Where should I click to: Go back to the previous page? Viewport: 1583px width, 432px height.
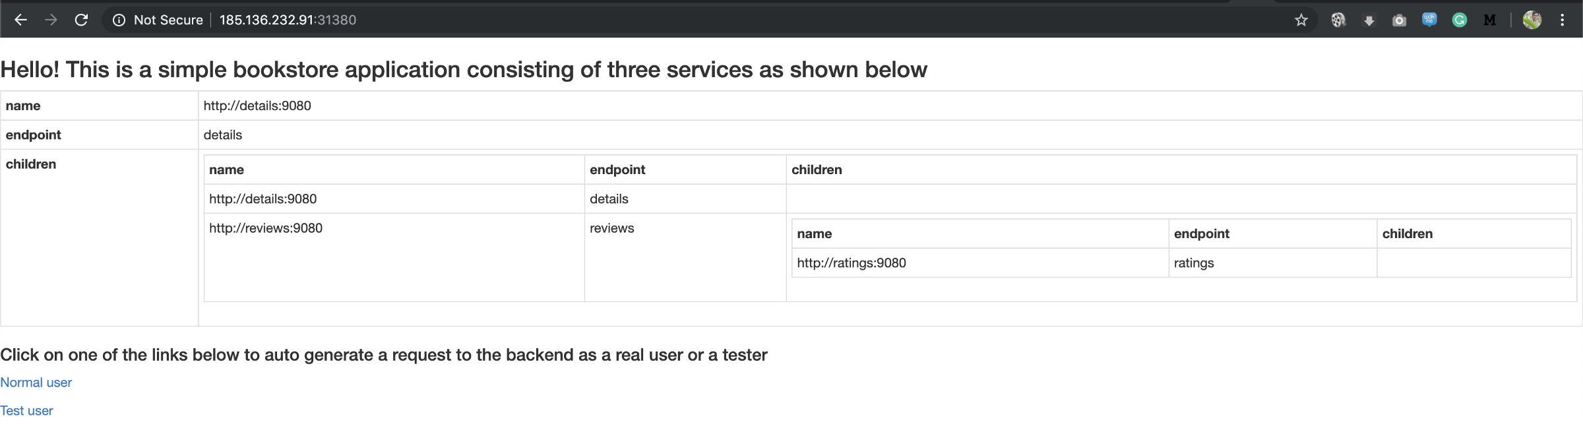[x=20, y=20]
